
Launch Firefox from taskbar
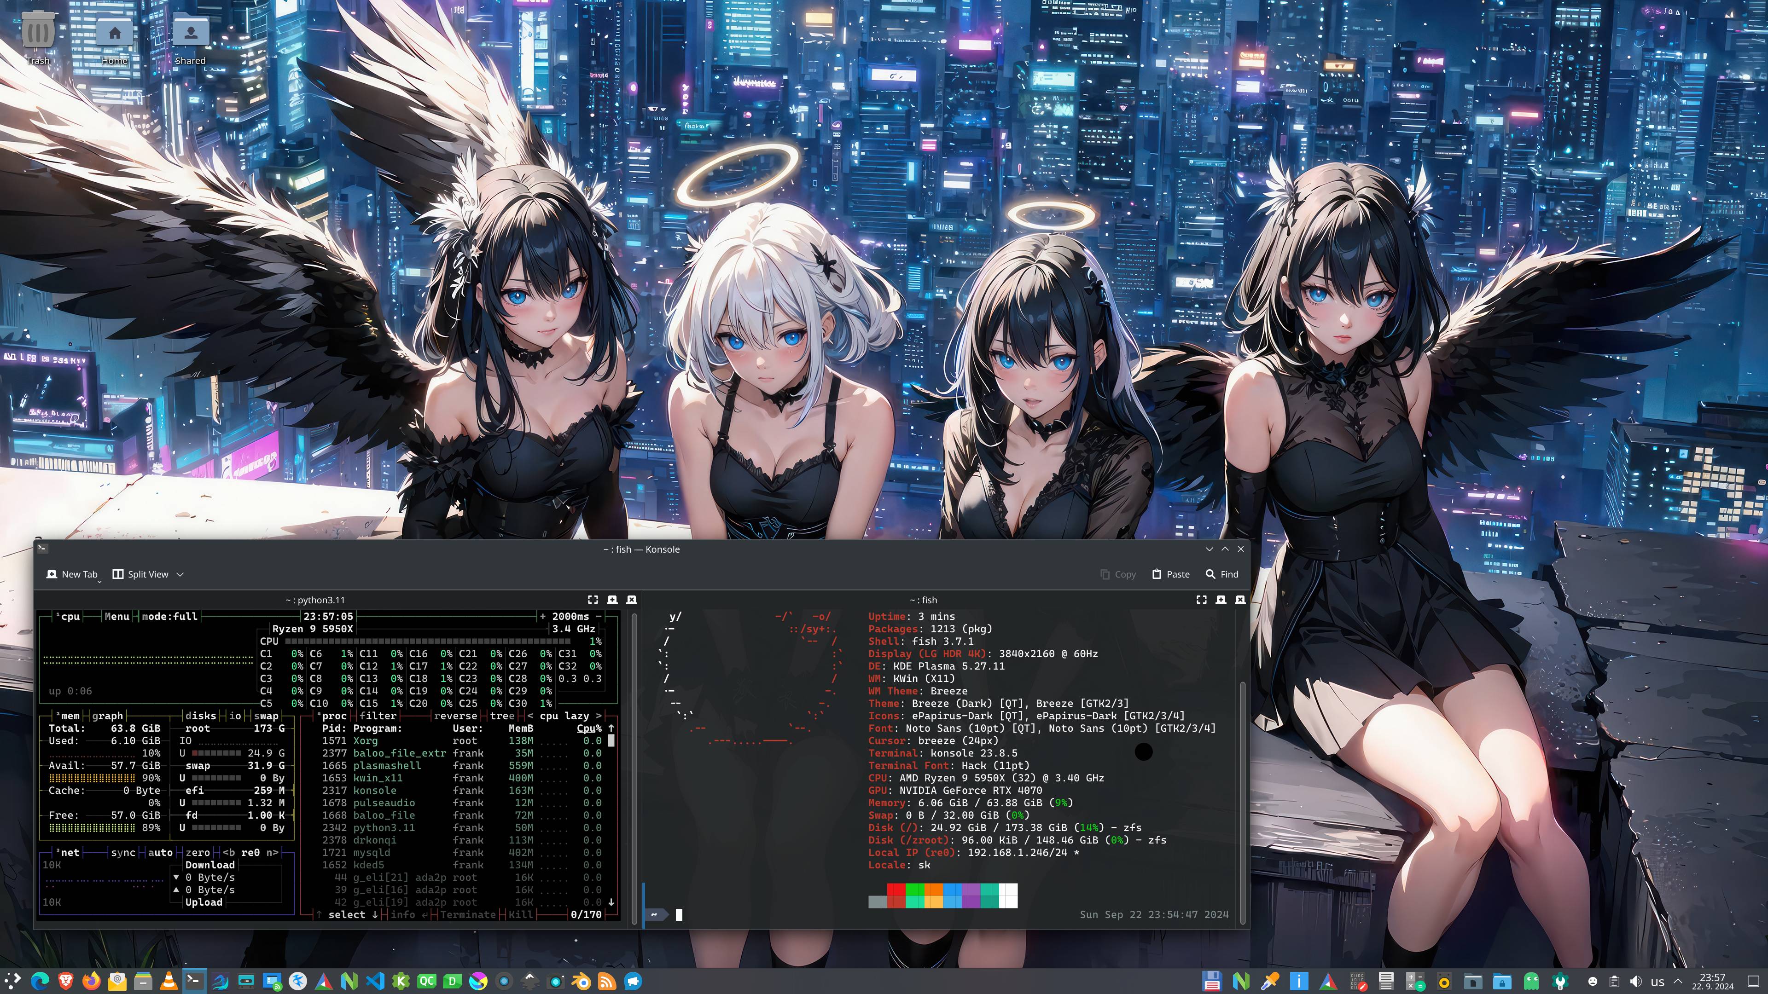(91, 981)
